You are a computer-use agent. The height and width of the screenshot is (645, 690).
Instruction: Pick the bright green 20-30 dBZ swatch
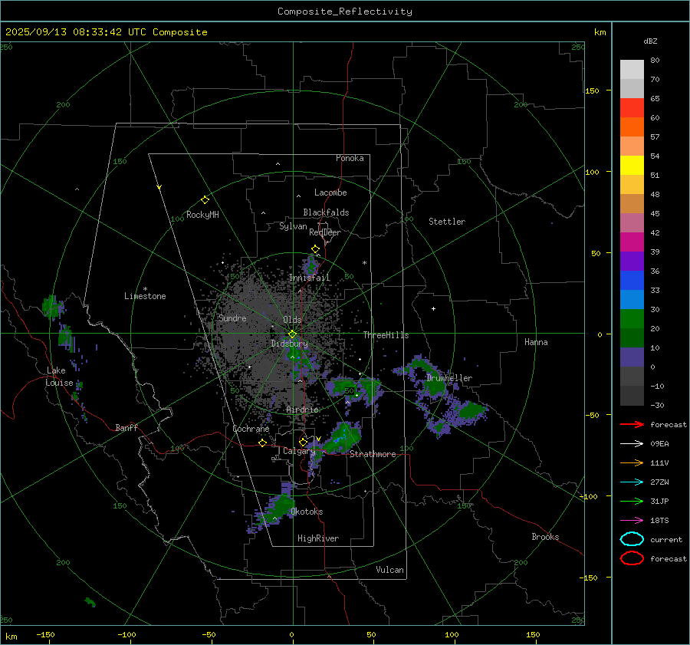click(632, 319)
